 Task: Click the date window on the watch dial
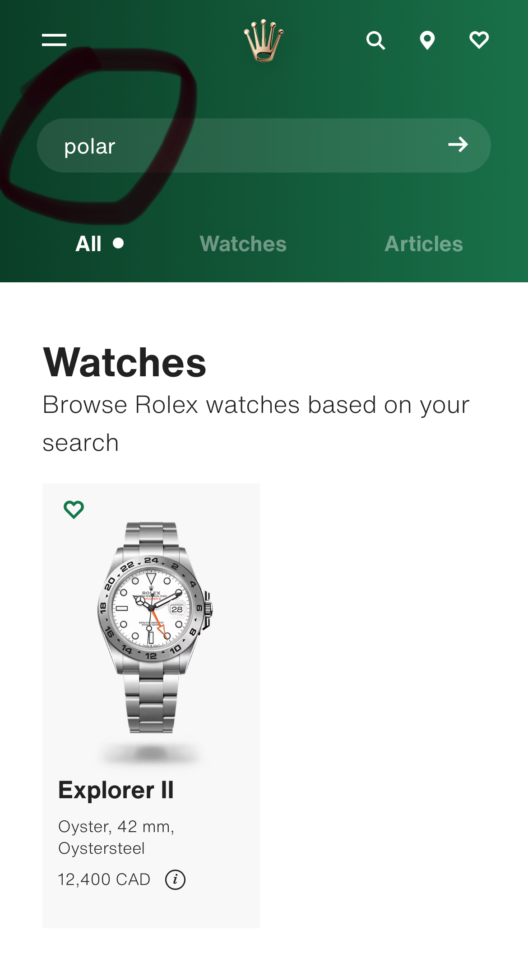[177, 609]
